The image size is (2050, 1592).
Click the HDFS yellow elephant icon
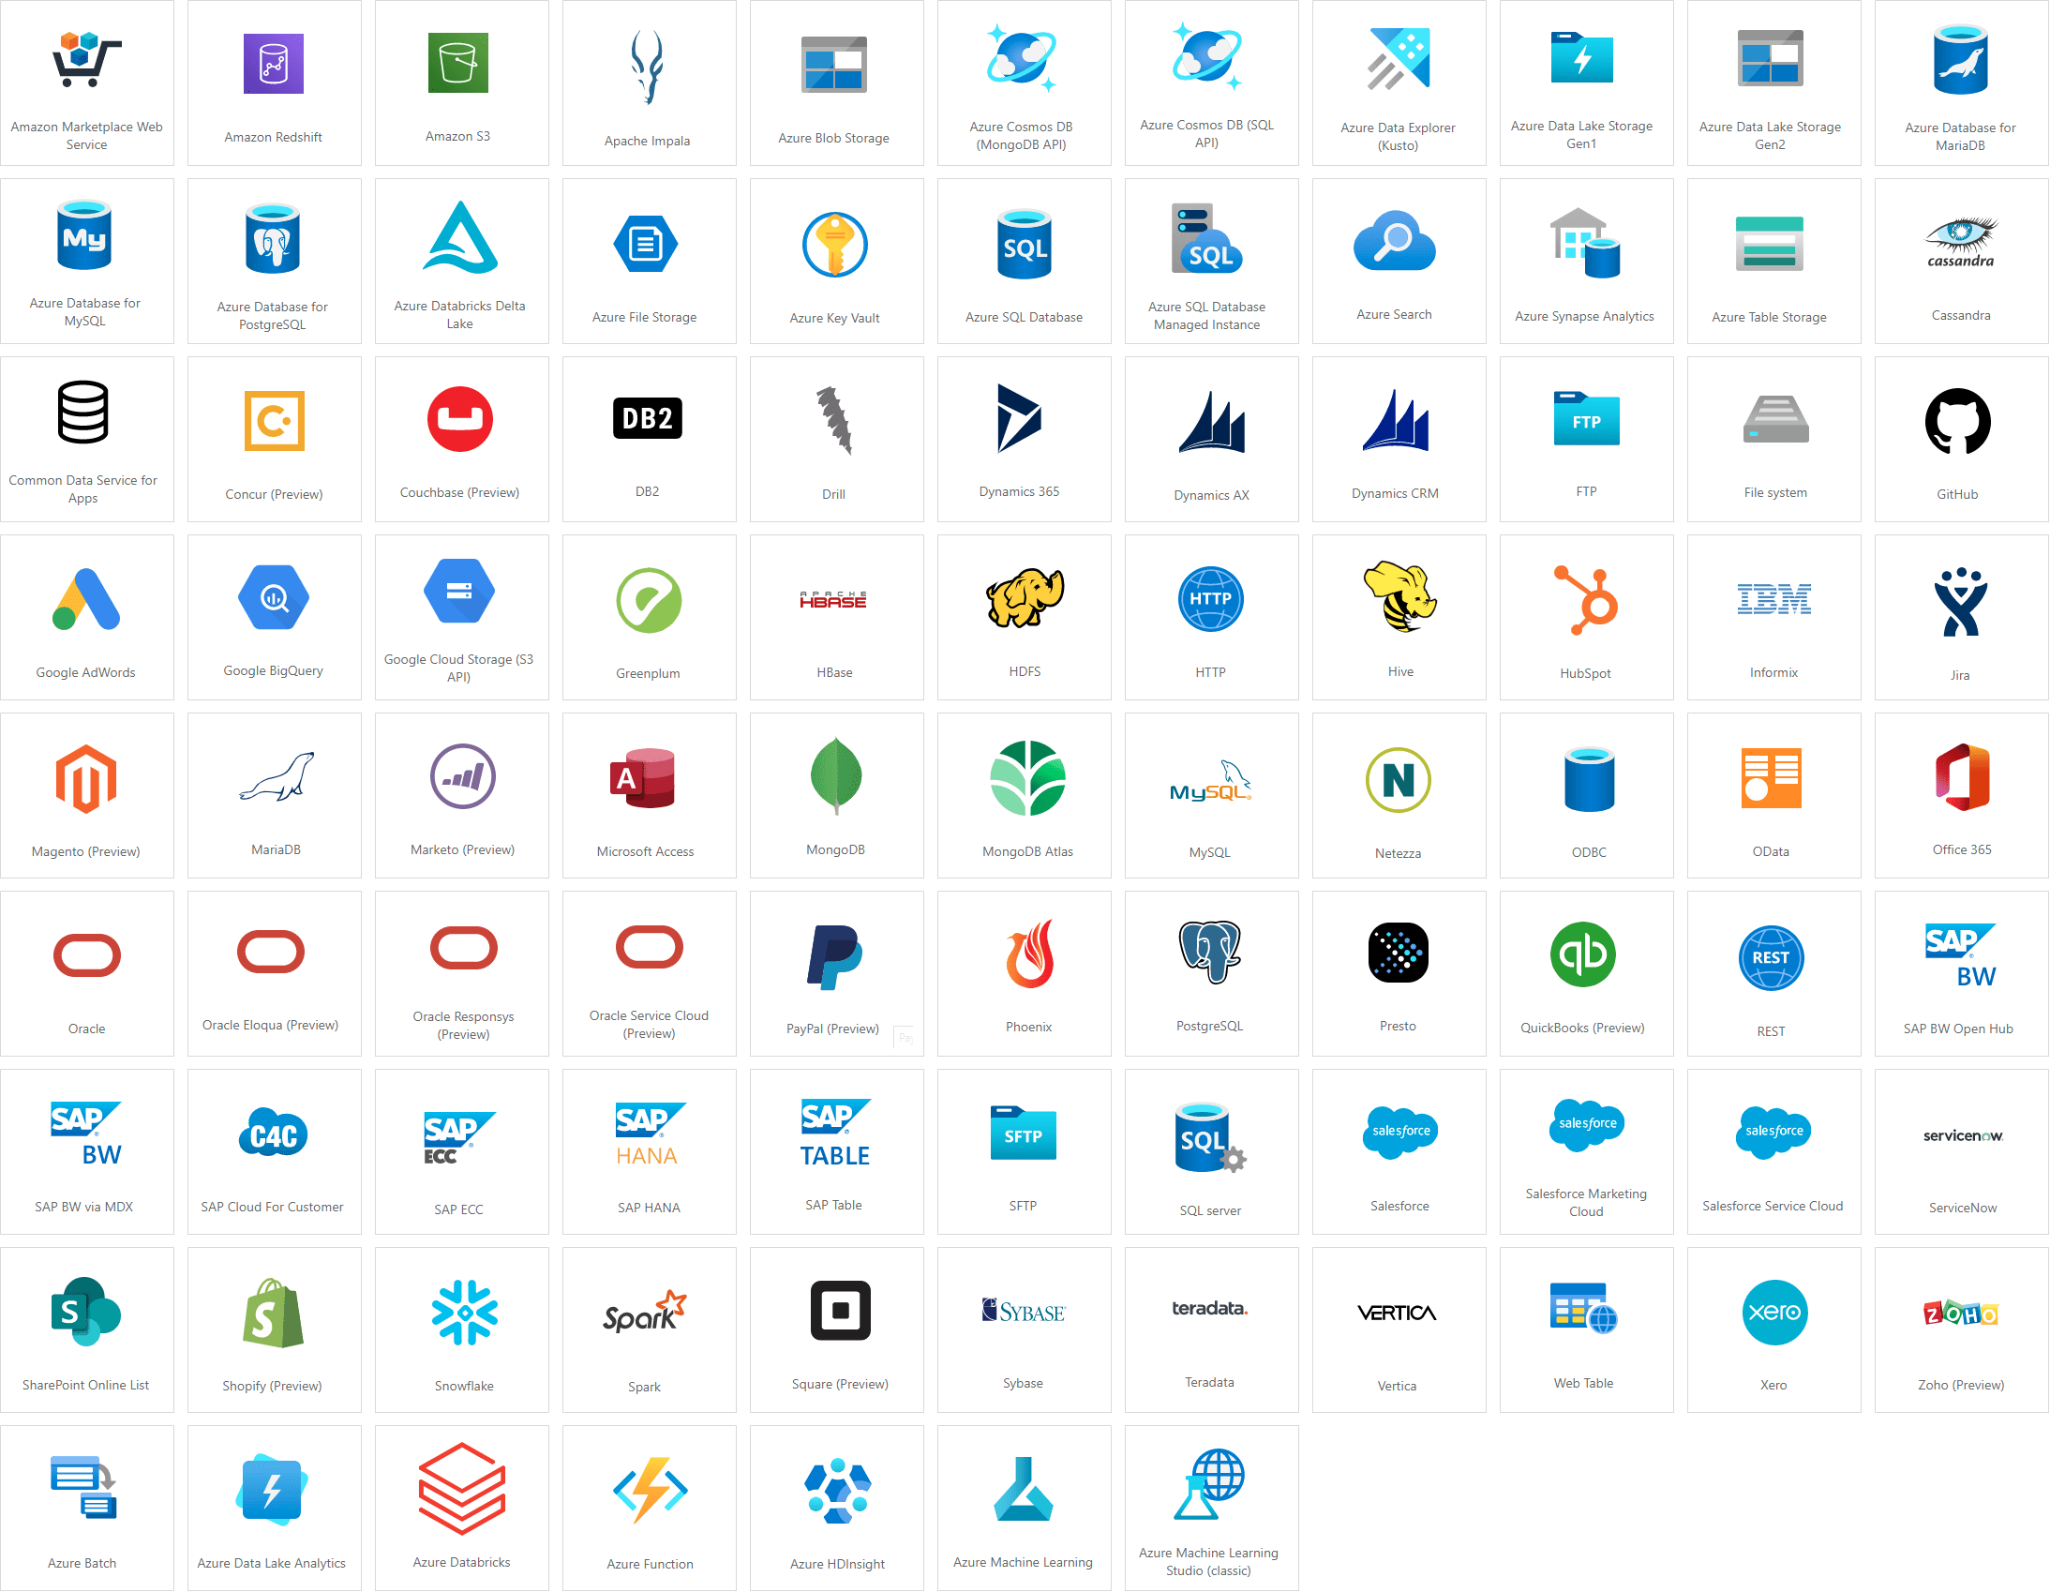coord(1024,597)
